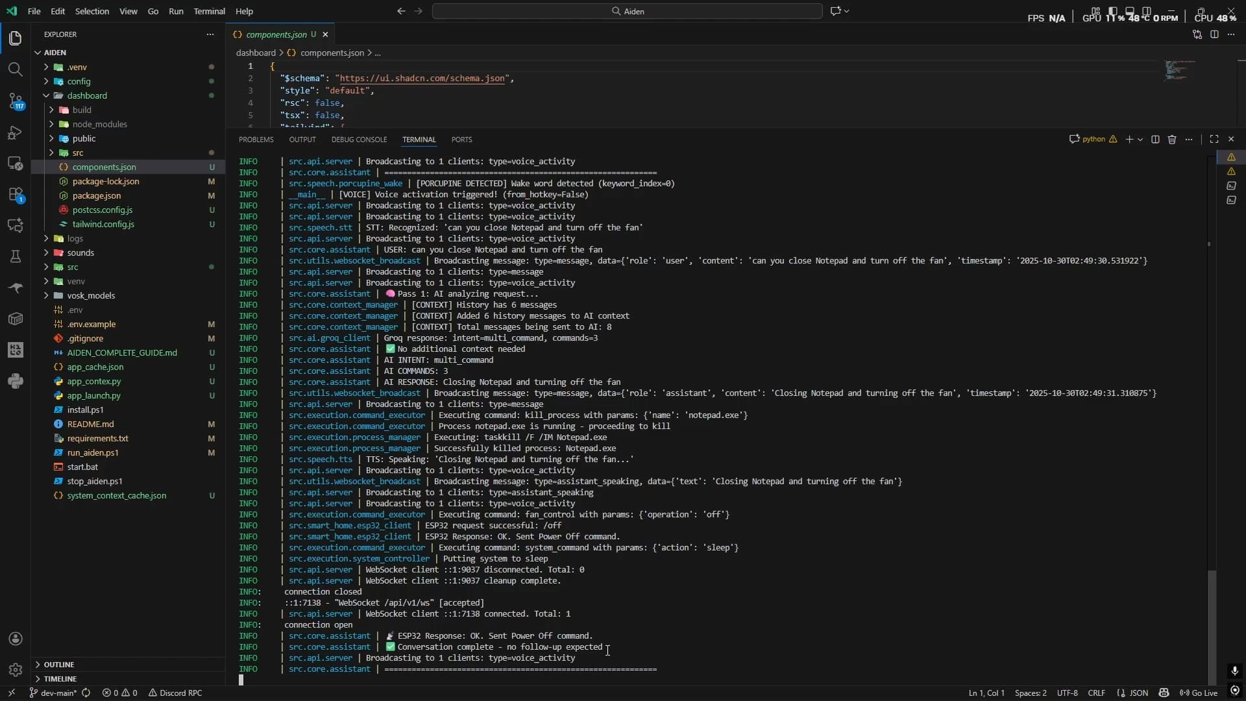Screen dimensions: 1246x701
Task: Maximize the terminal panel size
Action: click(1214, 140)
